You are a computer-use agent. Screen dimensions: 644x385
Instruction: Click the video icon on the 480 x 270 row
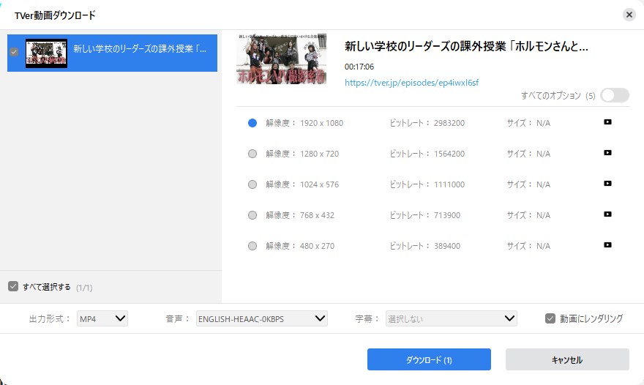607,245
